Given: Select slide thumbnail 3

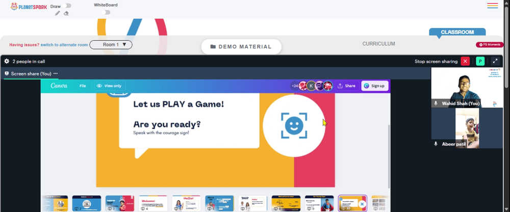Looking at the screenshot, I should [x=120, y=203].
